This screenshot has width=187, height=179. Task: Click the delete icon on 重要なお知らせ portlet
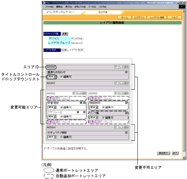126,72
